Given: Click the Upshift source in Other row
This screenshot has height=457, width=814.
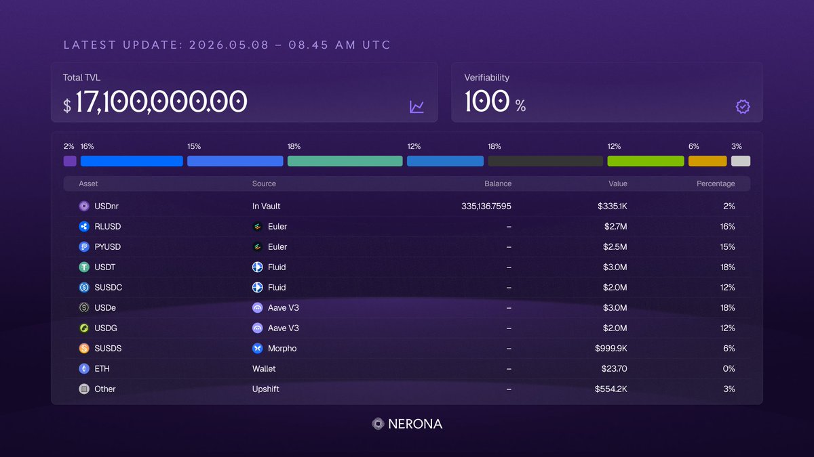Looking at the screenshot, I should (266, 389).
